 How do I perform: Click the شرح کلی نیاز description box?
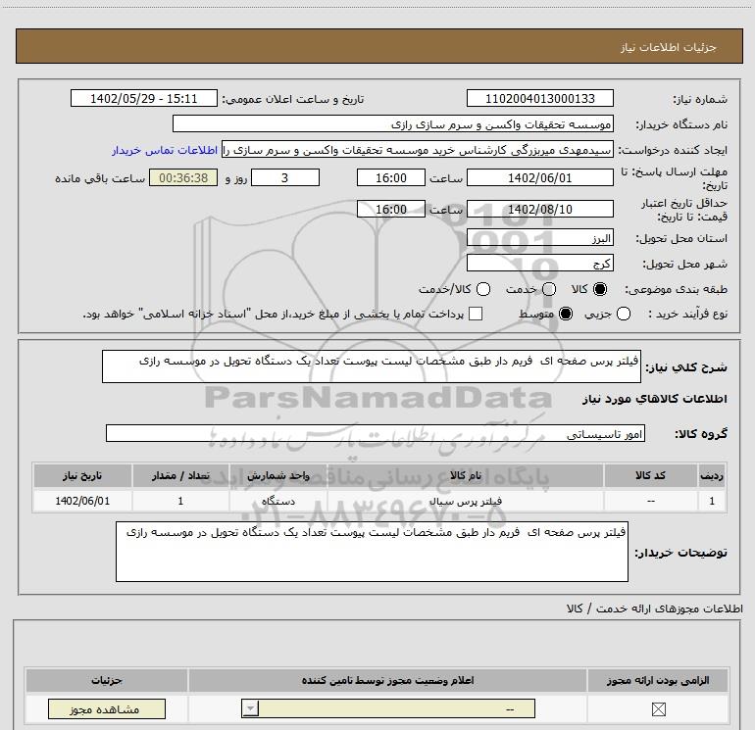[x=372, y=366]
